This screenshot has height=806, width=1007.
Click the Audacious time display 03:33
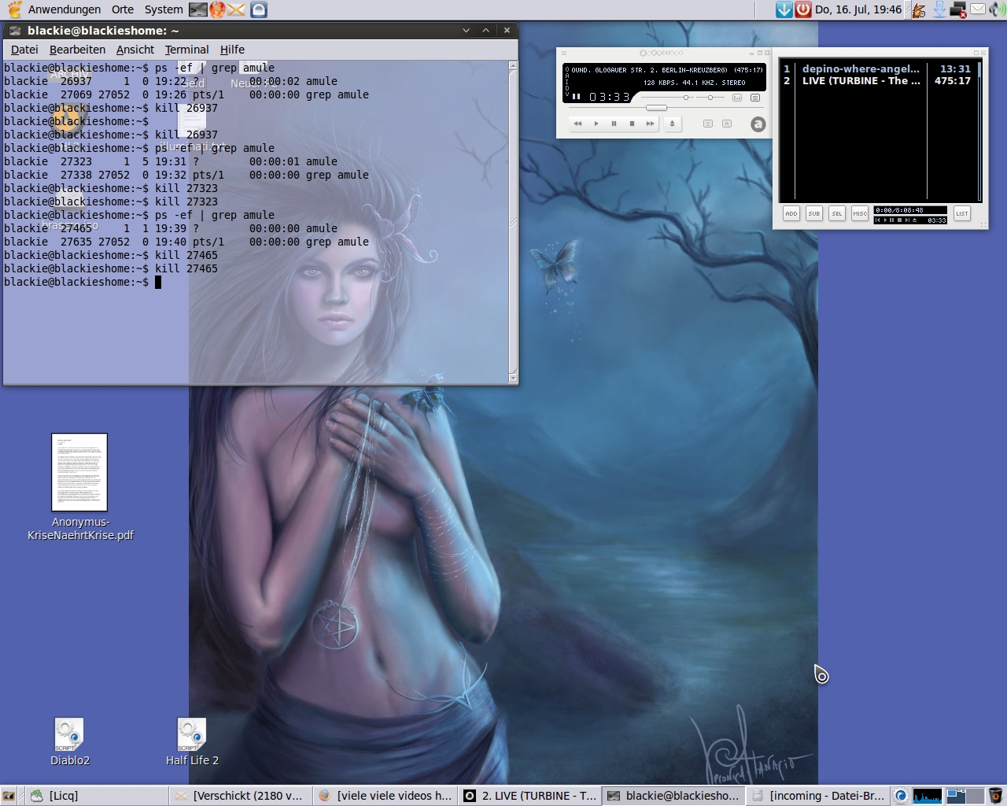tap(610, 97)
